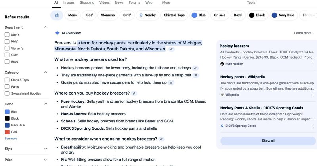Image resolution: width=317 pixels, height=166 pixels.
Task: Click the Learn more link
Action: 303,33
